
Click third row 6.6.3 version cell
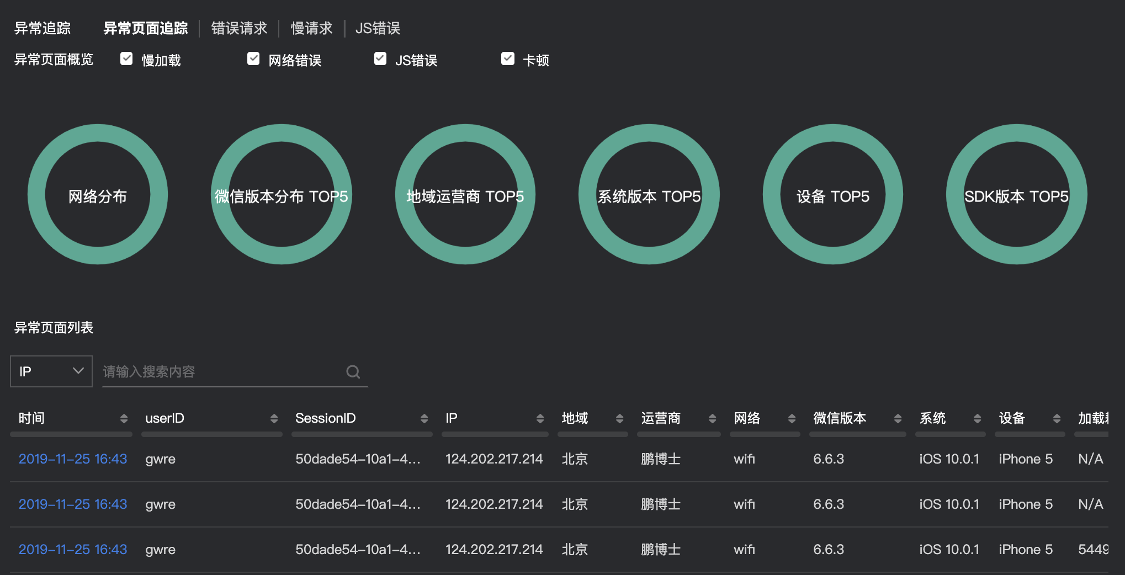pos(829,550)
